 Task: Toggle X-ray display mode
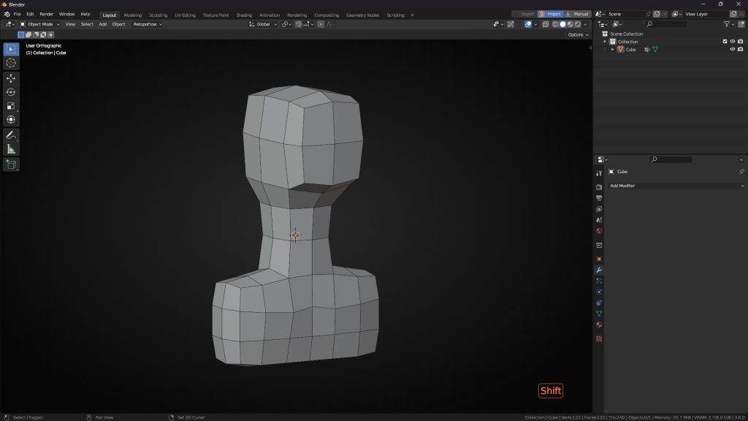point(545,24)
